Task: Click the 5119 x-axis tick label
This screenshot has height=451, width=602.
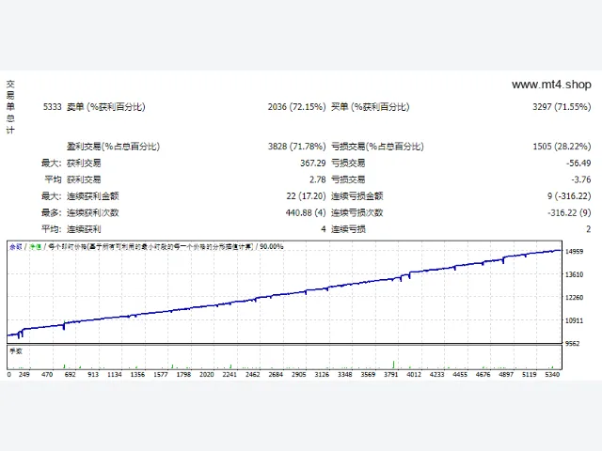Action: tap(529, 374)
